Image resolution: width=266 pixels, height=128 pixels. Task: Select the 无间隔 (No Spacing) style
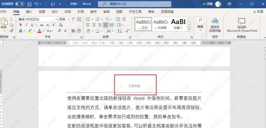pyautogui.click(x=161, y=24)
